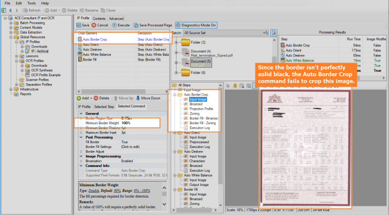
Task: Click the Back navigation arrow icon
Action: [10, 10]
